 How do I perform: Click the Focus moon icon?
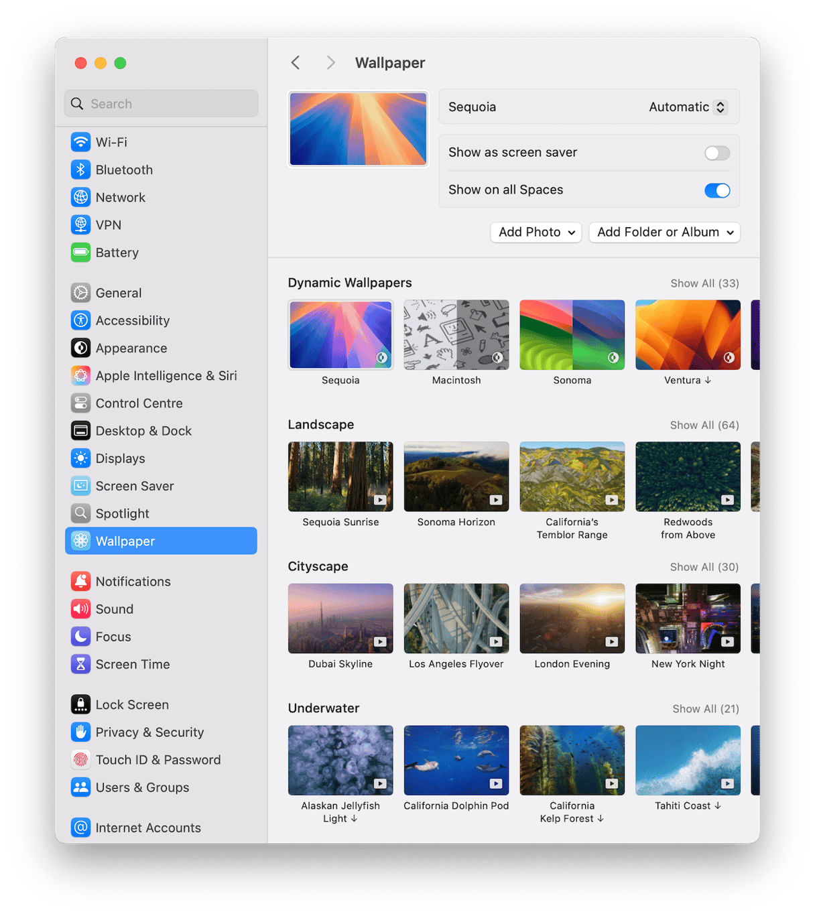click(80, 637)
